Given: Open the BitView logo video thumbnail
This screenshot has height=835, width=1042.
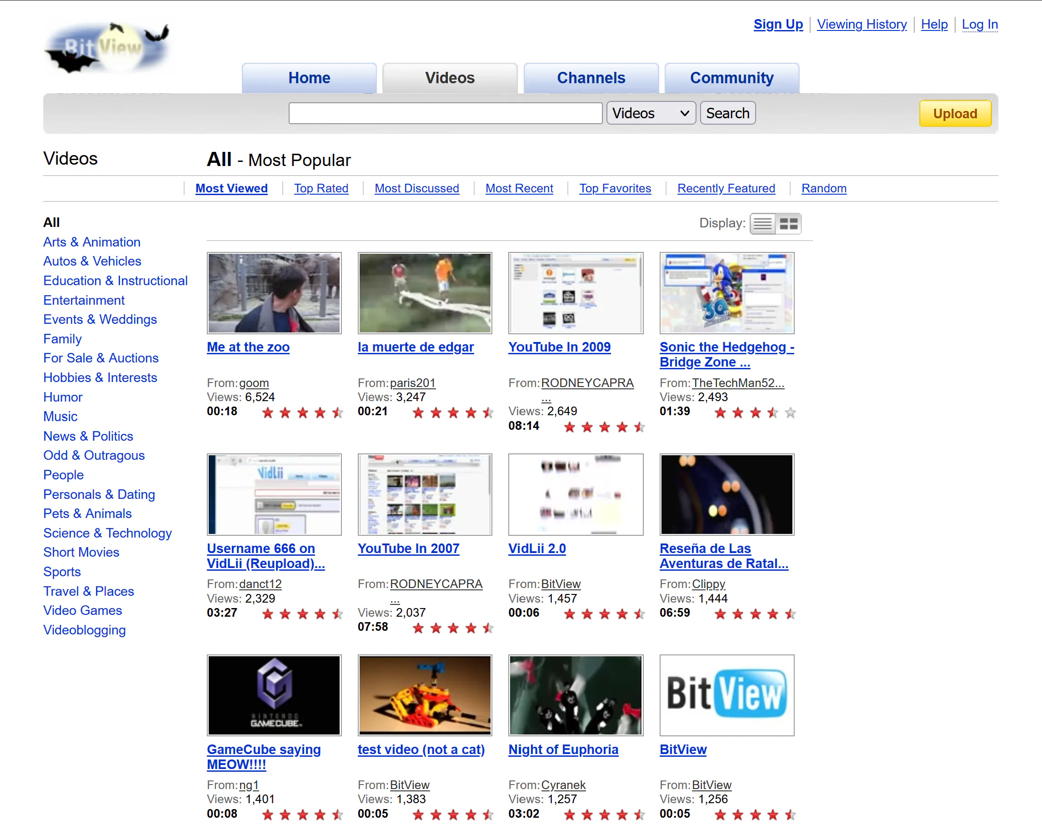Looking at the screenshot, I should [x=727, y=695].
